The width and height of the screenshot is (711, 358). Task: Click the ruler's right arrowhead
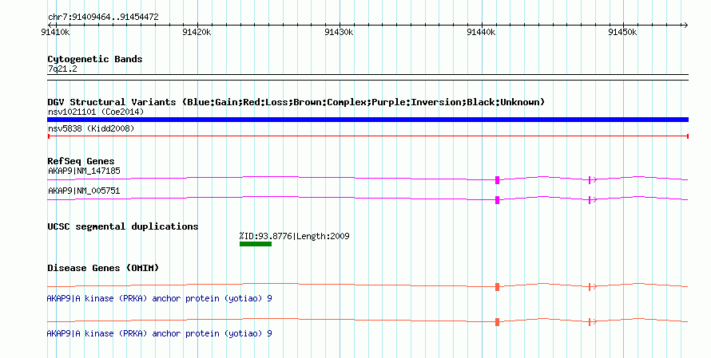click(x=685, y=26)
